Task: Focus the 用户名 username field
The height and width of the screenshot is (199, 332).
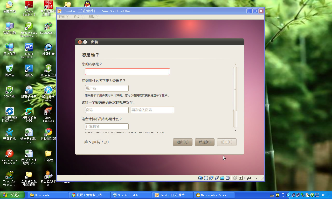Action: (107, 88)
